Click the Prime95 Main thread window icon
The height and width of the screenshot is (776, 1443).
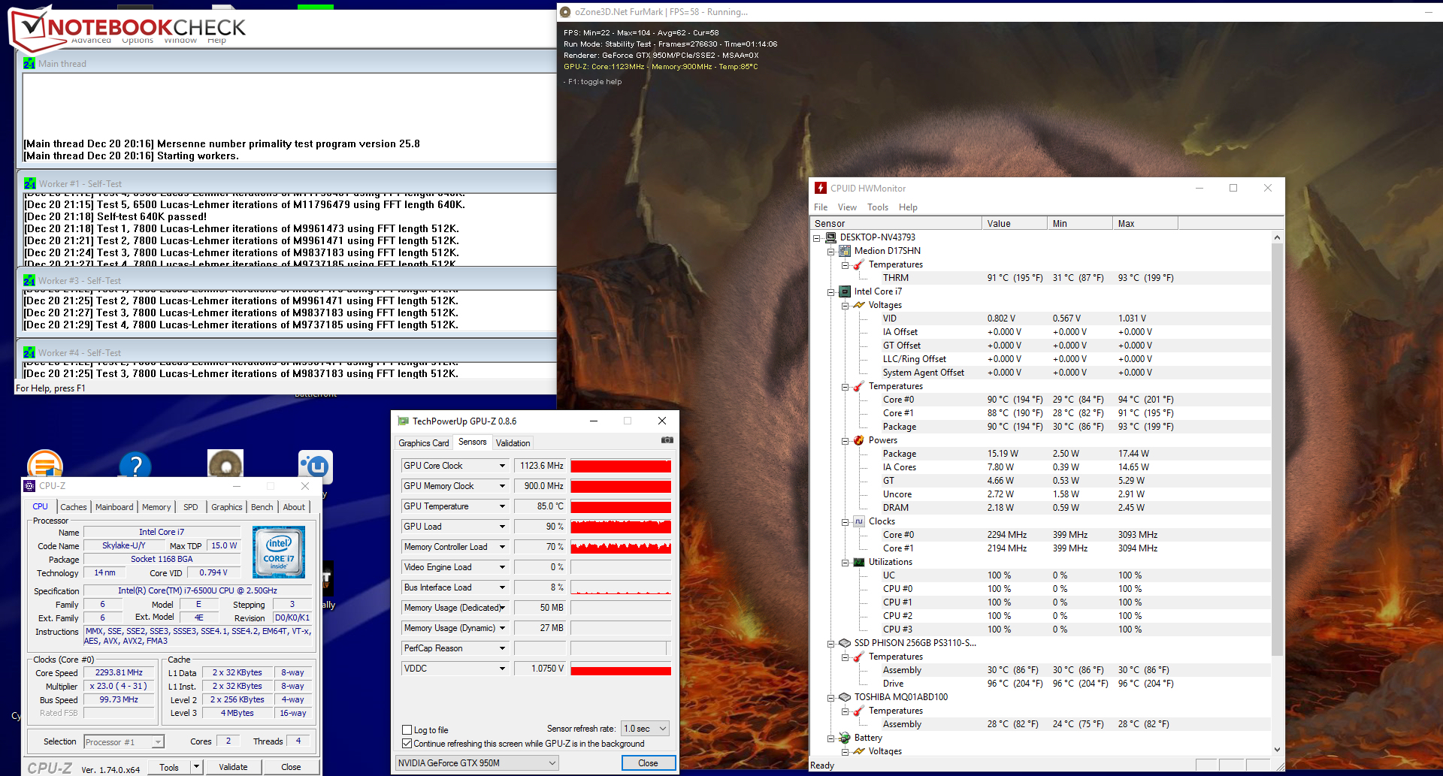pyautogui.click(x=29, y=64)
